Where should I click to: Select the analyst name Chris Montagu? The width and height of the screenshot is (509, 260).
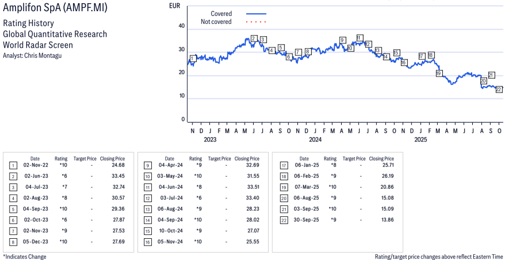[33, 55]
